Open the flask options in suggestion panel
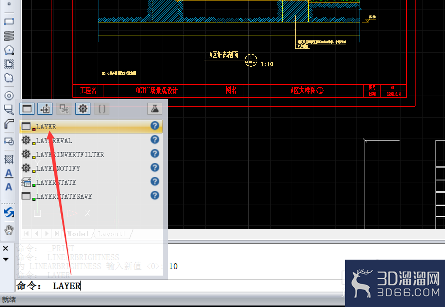This screenshot has height=307, width=445. [155, 109]
